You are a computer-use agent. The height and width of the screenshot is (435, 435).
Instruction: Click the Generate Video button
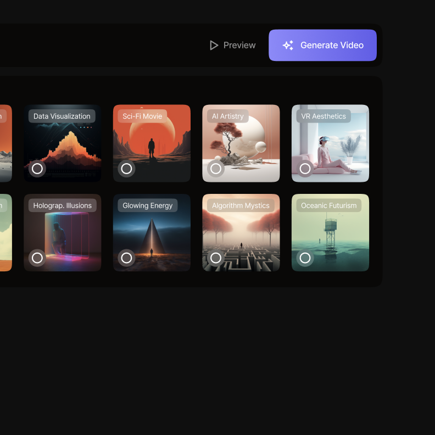point(322,45)
